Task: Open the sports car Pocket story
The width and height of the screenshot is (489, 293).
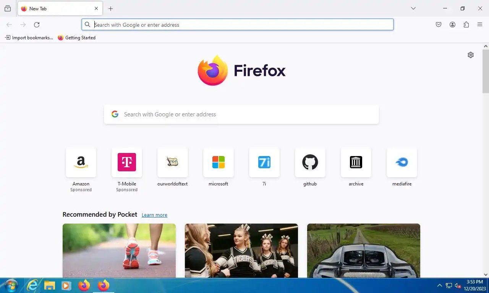Action: (x=364, y=251)
